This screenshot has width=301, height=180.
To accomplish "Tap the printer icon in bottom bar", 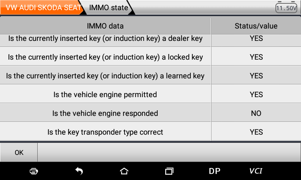I will (x=34, y=171).
